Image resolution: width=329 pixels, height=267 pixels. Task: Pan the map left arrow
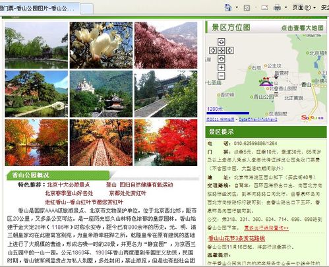coord(213,50)
